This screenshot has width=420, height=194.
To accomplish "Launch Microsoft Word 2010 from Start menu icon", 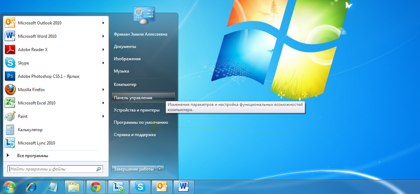I will tap(10, 36).
